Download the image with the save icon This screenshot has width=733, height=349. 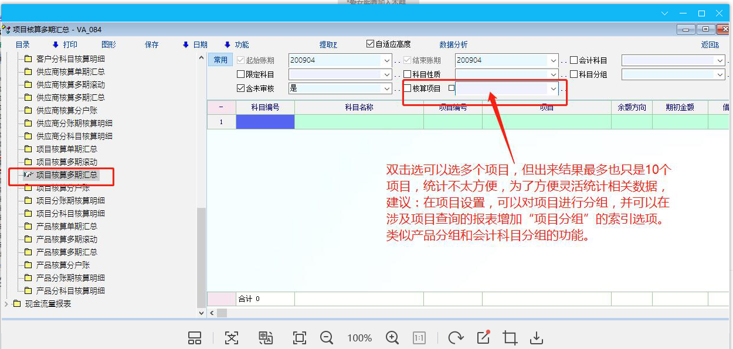(536, 338)
